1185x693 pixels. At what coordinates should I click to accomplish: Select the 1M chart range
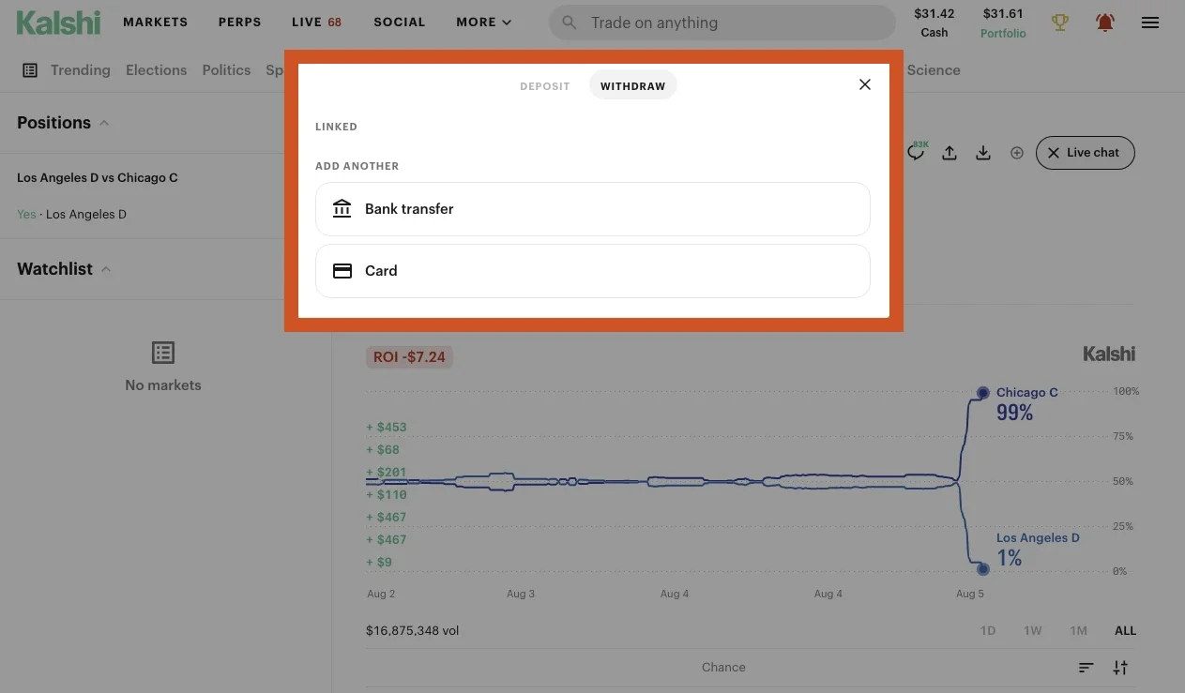point(1078,630)
